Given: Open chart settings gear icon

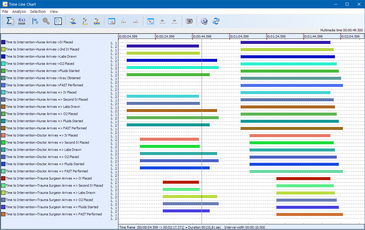Looking at the screenshot, I should 204,21.
